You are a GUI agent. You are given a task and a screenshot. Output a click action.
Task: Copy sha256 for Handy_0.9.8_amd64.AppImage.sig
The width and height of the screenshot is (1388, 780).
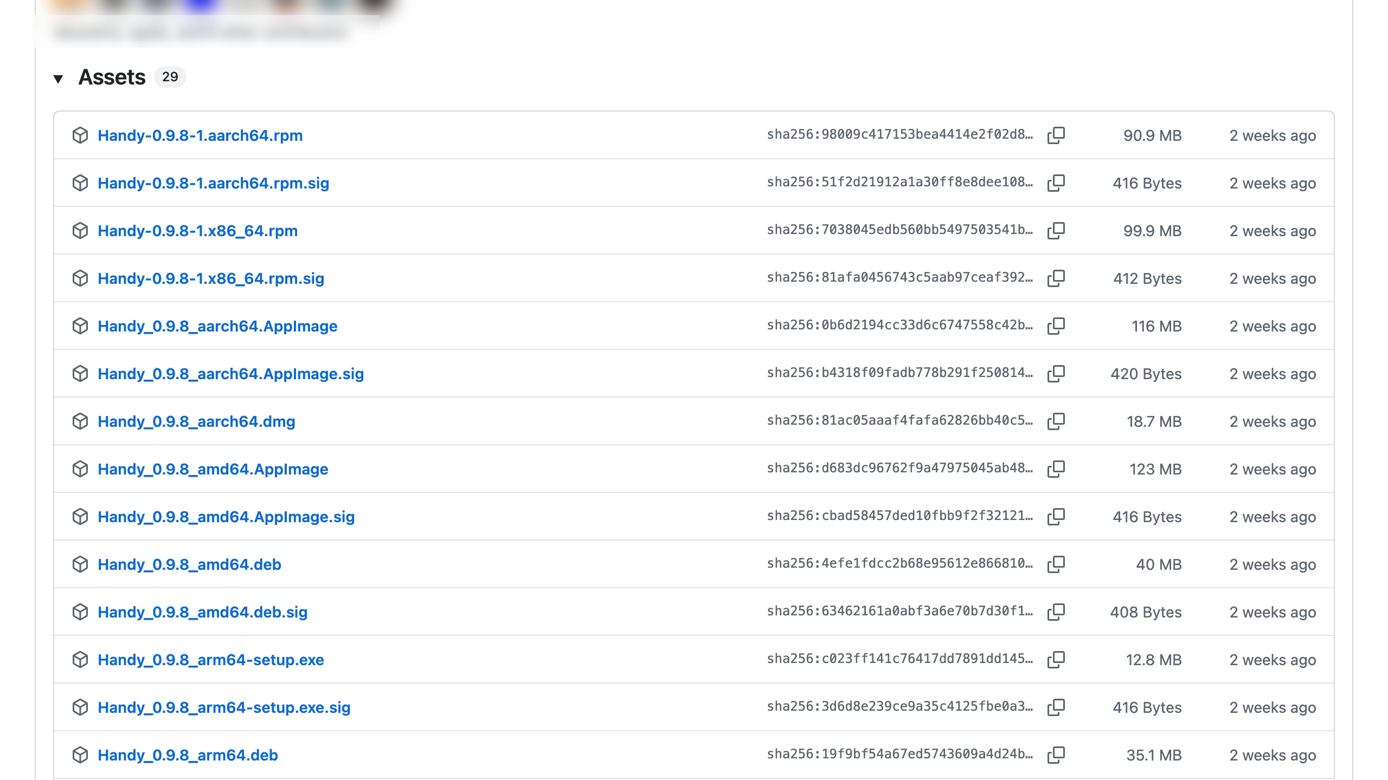(x=1056, y=517)
